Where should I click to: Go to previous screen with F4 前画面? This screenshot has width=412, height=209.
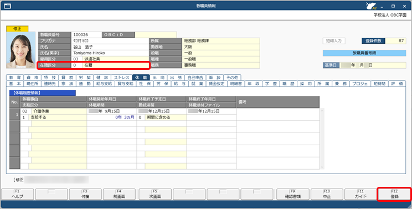point(119,194)
